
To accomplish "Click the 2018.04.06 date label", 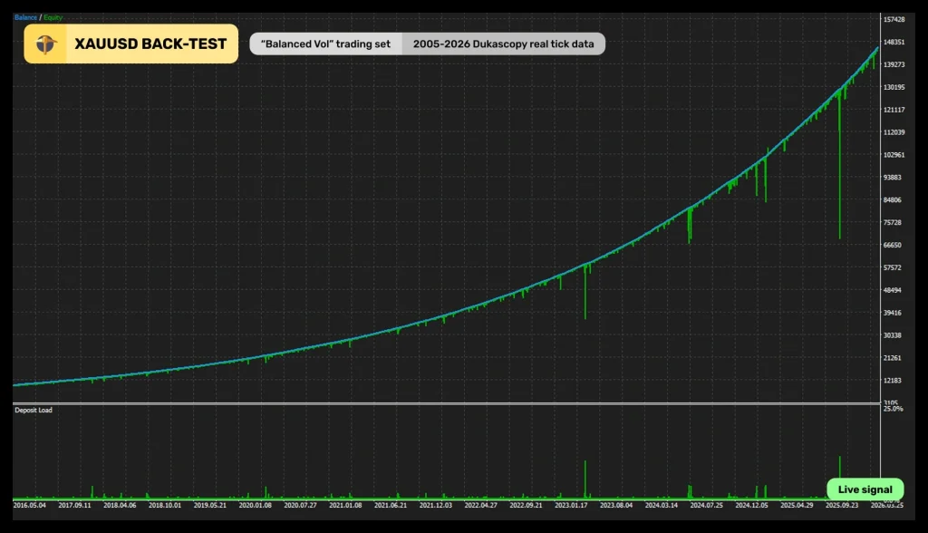I will [120, 505].
